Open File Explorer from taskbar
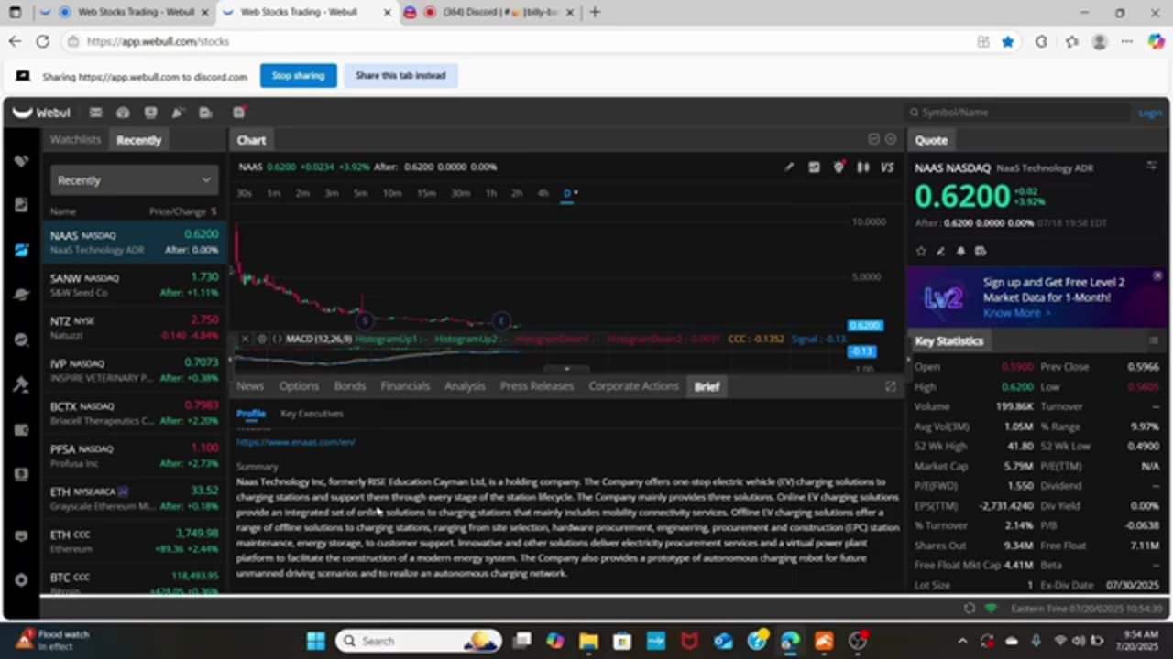The height and width of the screenshot is (659, 1173). pyautogui.click(x=588, y=641)
